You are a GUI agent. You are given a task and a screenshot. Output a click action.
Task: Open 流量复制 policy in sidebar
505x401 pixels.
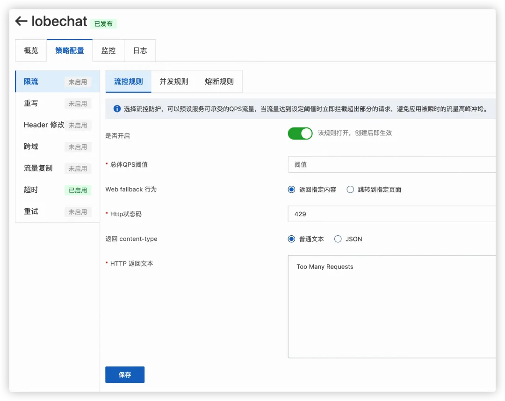pos(58,168)
